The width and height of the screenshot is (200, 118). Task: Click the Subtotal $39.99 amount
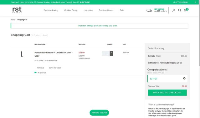184,56
